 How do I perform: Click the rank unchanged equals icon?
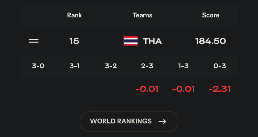(34, 41)
